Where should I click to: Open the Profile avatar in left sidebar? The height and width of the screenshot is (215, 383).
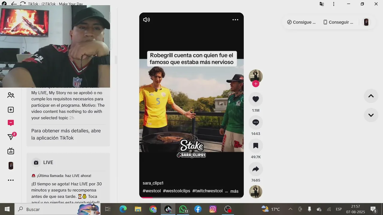(11, 166)
